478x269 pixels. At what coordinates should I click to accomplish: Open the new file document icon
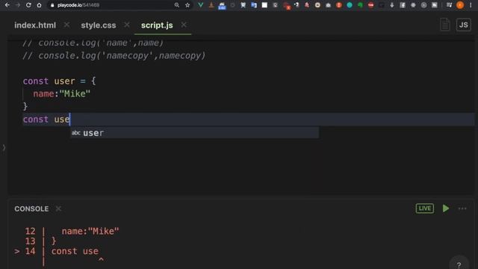click(445, 25)
